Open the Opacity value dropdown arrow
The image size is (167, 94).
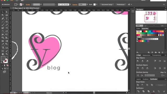click(x=87, y=5)
